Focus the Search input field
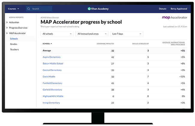Viewport: 195px width, 126px height. 39,9
